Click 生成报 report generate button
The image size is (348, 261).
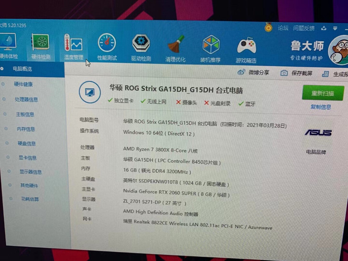335,74
